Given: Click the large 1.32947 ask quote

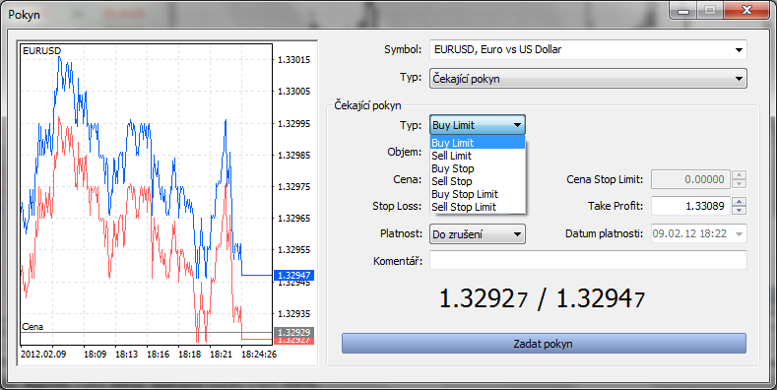Looking at the screenshot, I should click(600, 299).
